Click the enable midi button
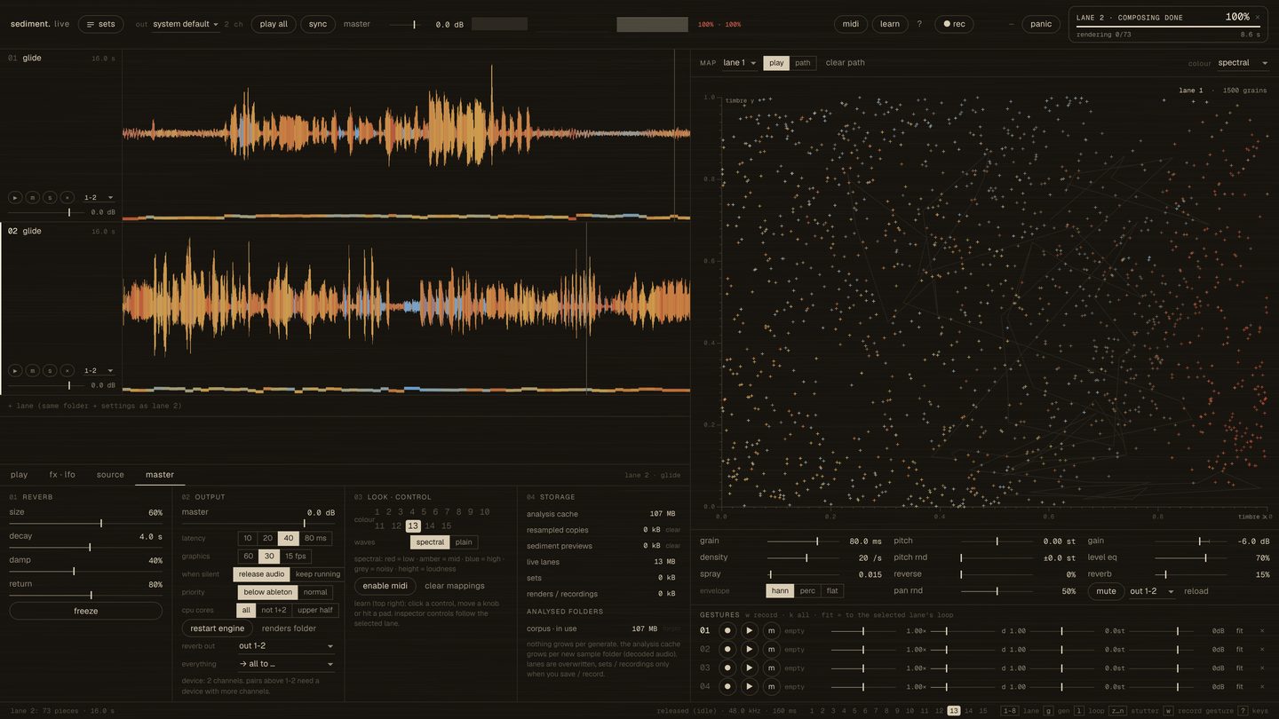Screen dimensions: 1279x719 click(x=385, y=586)
